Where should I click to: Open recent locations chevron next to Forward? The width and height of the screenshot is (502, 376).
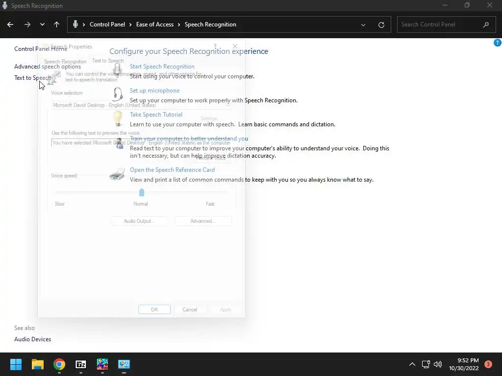(42, 24)
